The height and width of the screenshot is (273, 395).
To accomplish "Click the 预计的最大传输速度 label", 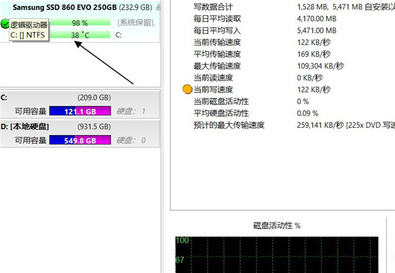I will tap(229, 125).
